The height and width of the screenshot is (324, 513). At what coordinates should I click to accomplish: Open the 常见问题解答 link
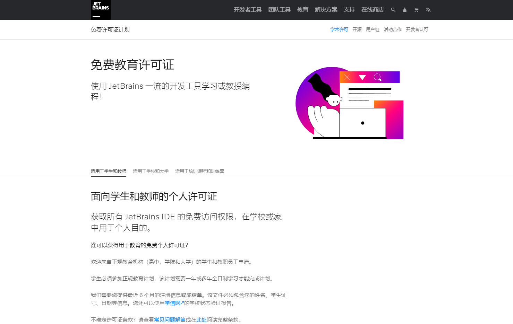[x=170, y=320]
